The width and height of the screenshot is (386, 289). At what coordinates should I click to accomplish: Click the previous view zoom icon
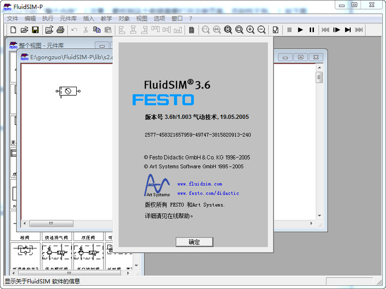point(217,30)
